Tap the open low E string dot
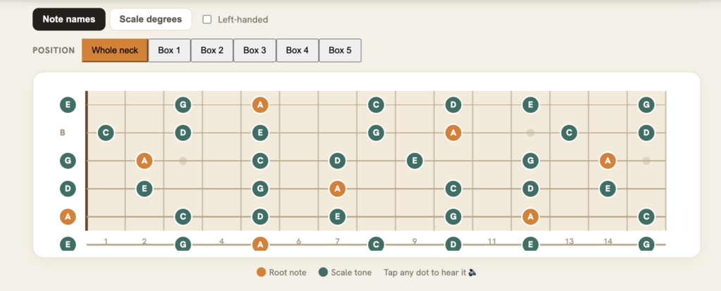The height and width of the screenshot is (291, 721). [68, 244]
